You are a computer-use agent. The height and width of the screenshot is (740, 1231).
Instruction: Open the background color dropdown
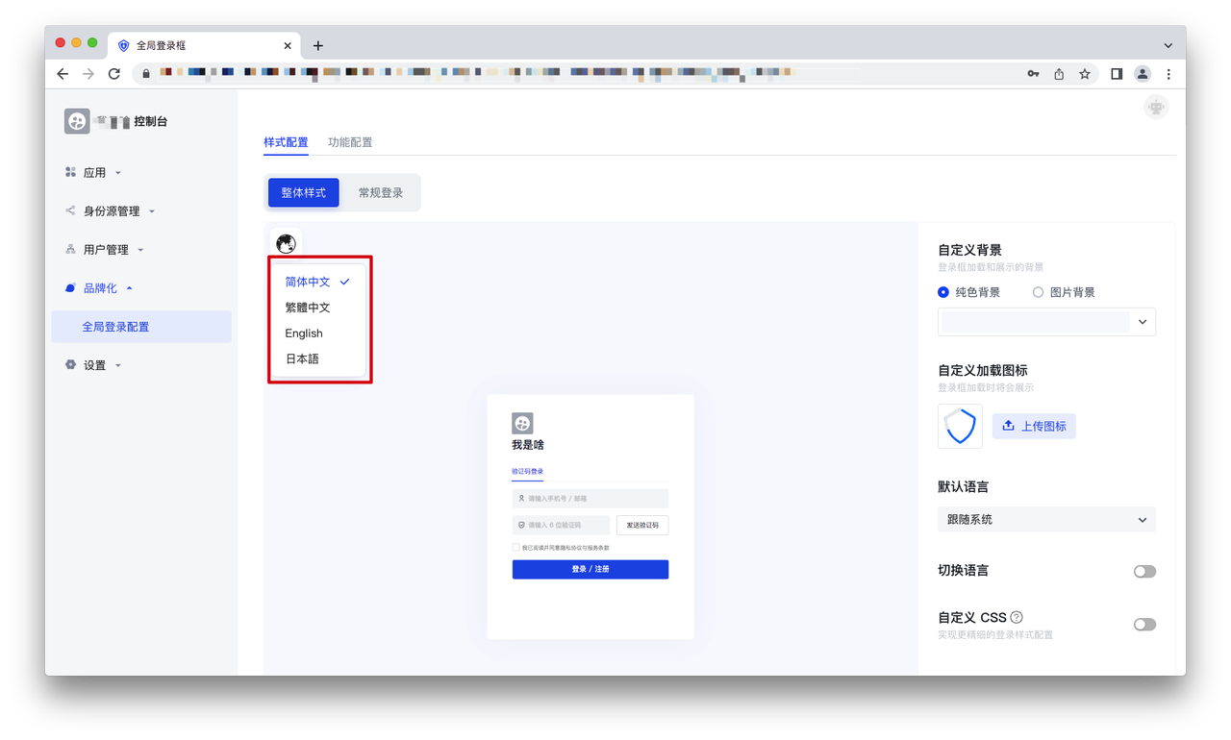(x=1046, y=322)
